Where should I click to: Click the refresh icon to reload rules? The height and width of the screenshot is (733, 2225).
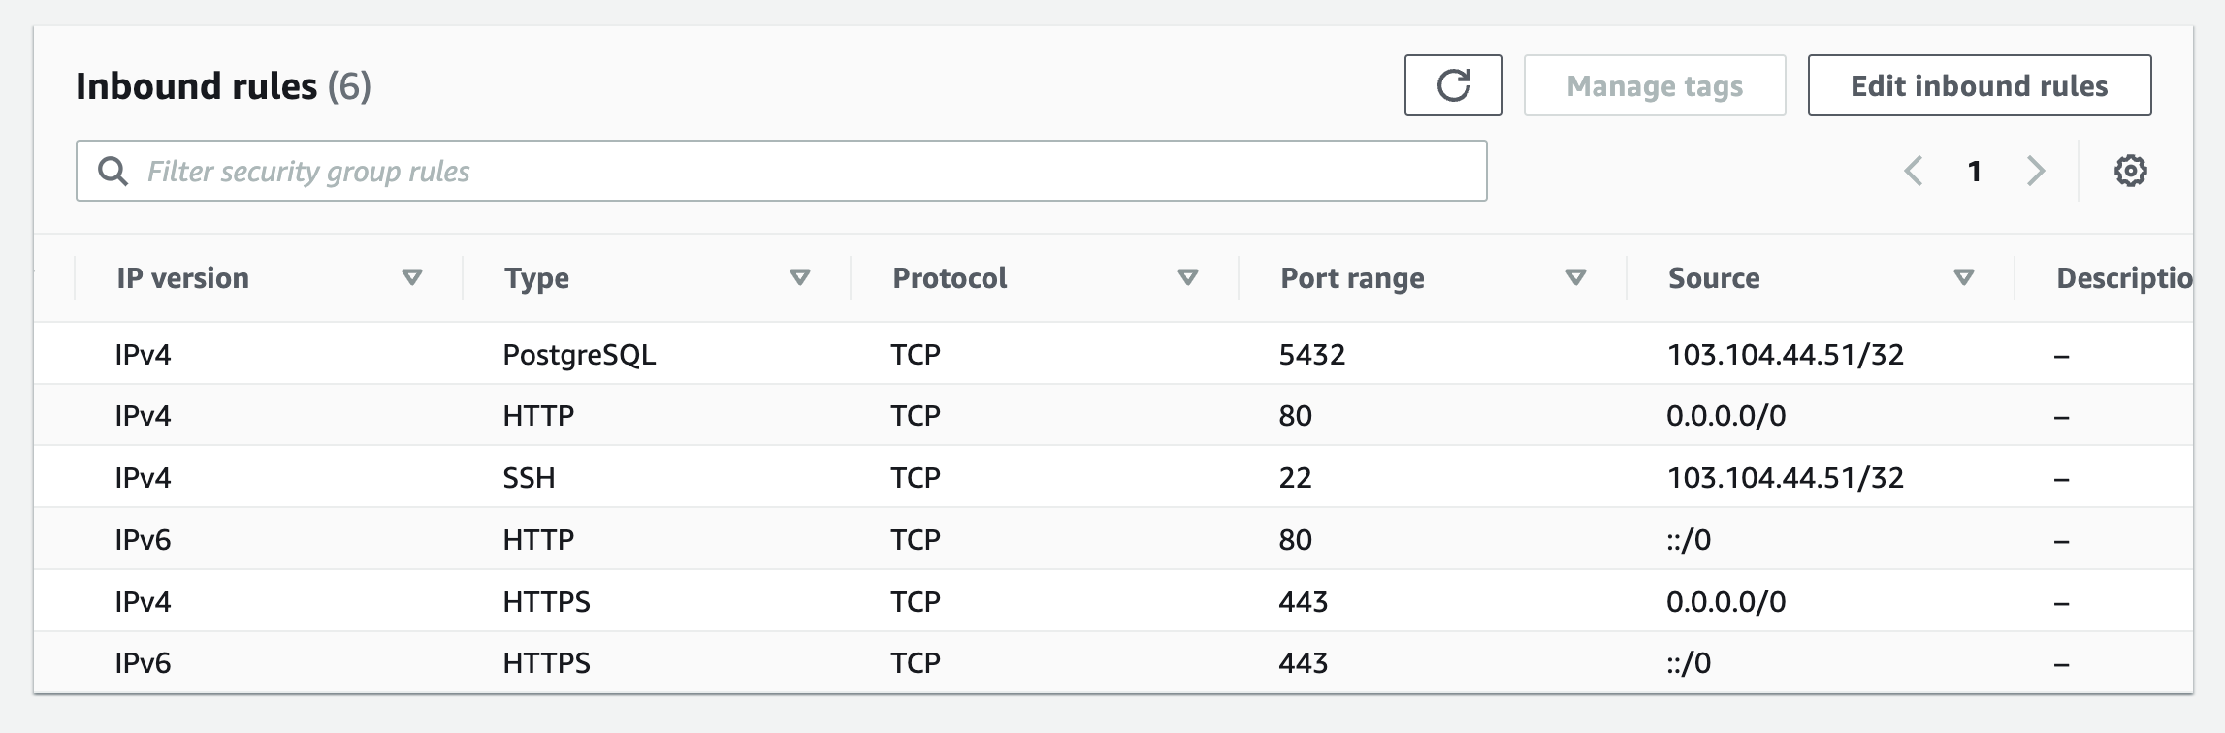[x=1452, y=85]
